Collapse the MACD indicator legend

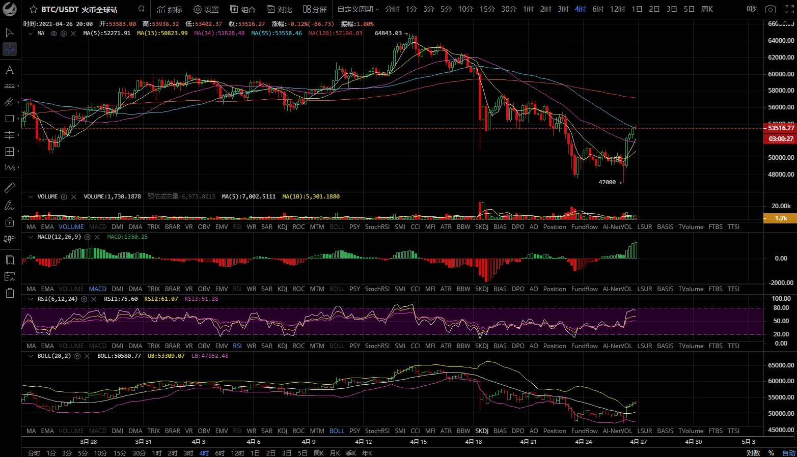point(31,237)
